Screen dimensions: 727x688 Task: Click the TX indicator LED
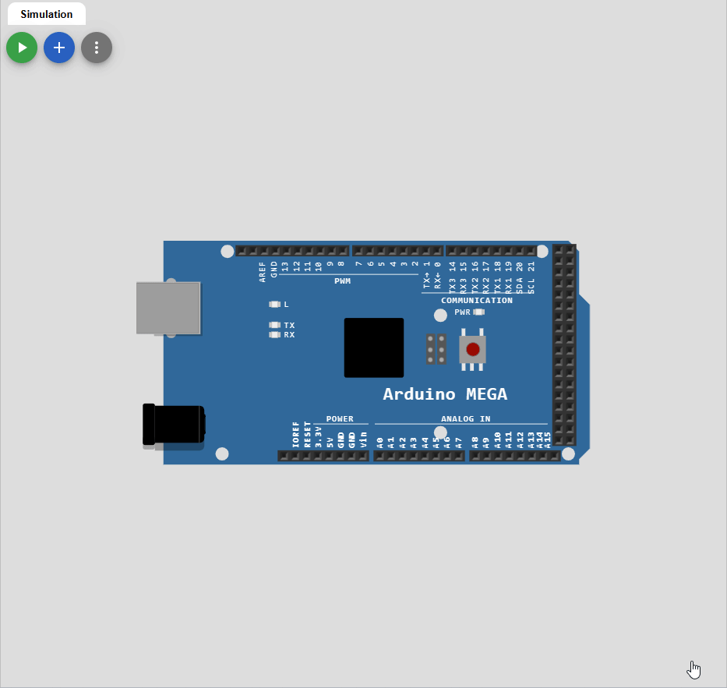[x=274, y=325]
